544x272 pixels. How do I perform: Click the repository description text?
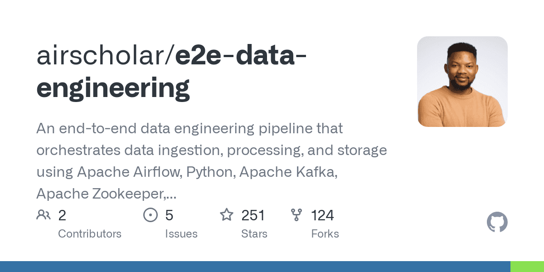coord(212,161)
